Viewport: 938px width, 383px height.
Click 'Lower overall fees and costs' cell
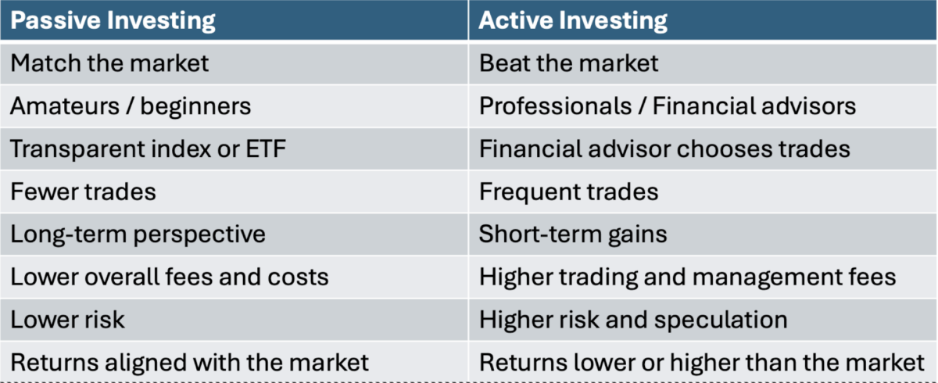tap(234, 277)
